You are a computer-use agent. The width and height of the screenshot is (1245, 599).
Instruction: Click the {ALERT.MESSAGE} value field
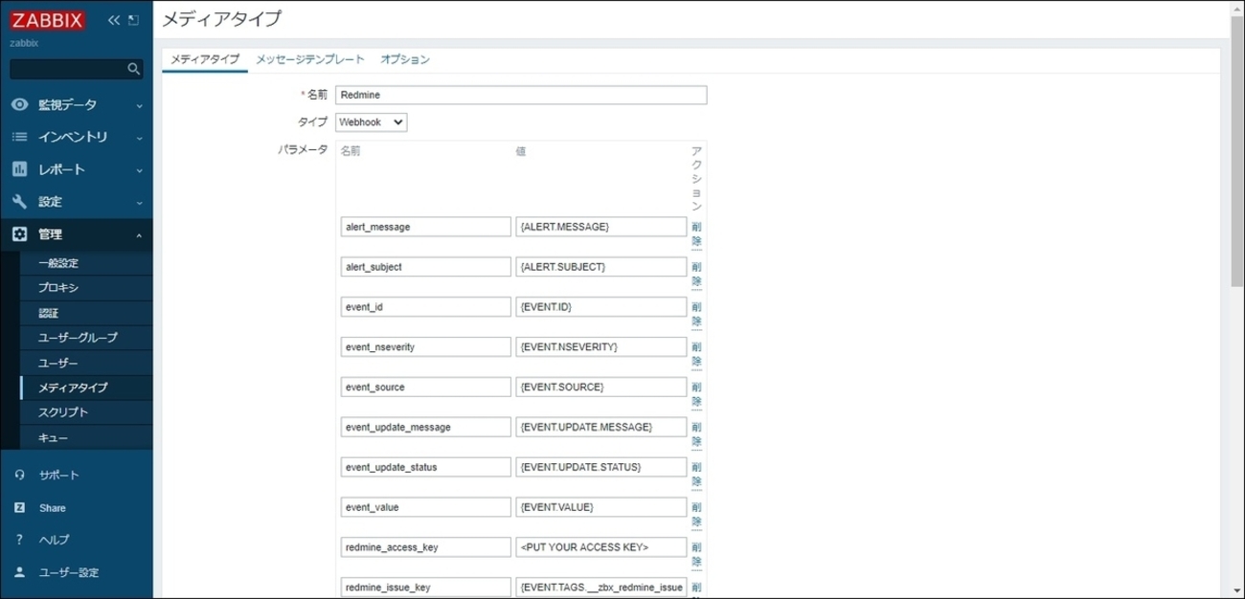coord(601,227)
